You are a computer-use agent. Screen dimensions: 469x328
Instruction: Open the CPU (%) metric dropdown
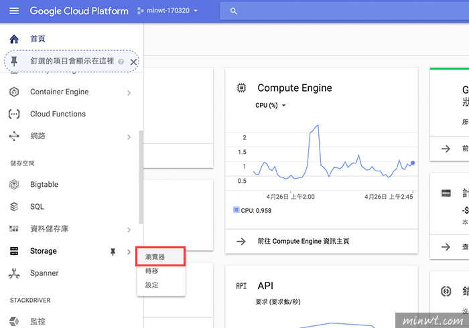(x=271, y=105)
